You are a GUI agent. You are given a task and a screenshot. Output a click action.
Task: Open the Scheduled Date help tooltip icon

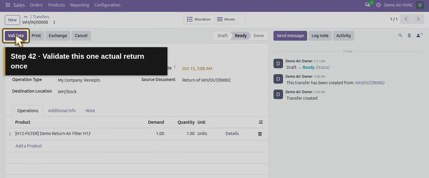coord(175,67)
